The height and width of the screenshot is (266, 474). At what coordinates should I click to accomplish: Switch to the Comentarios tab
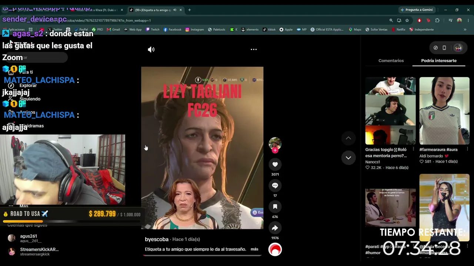pyautogui.click(x=391, y=61)
